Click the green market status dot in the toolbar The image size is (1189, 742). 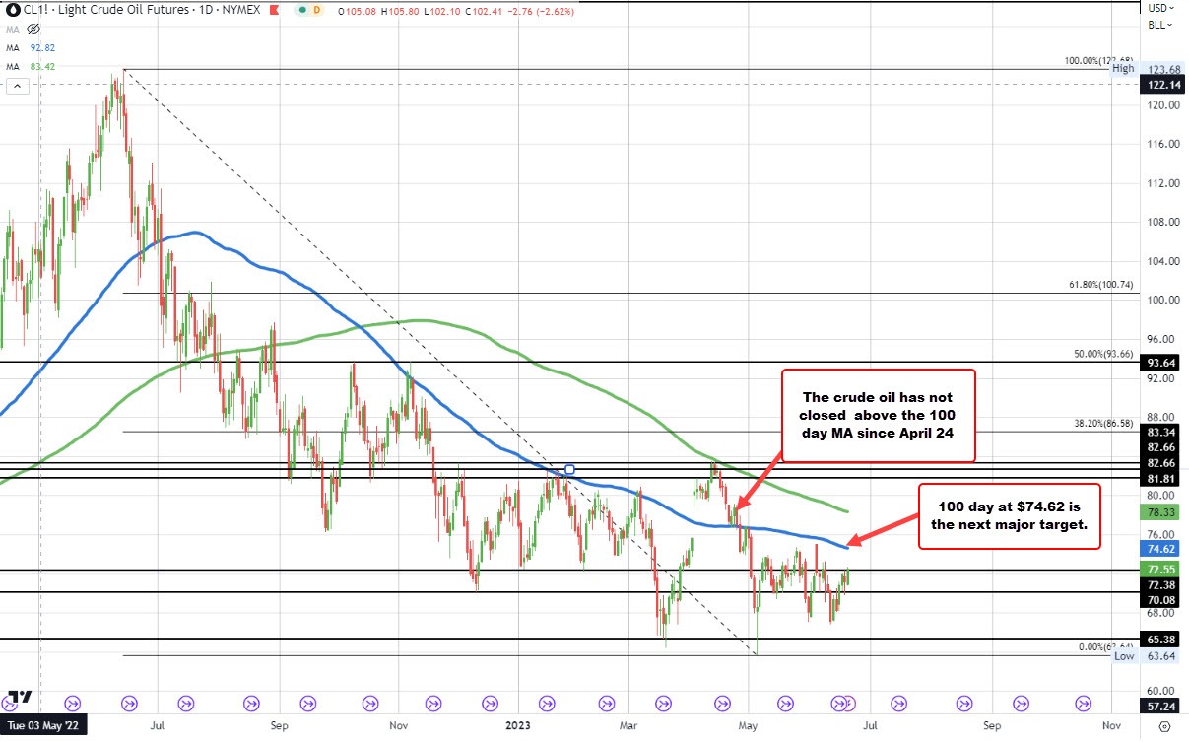coord(301,10)
